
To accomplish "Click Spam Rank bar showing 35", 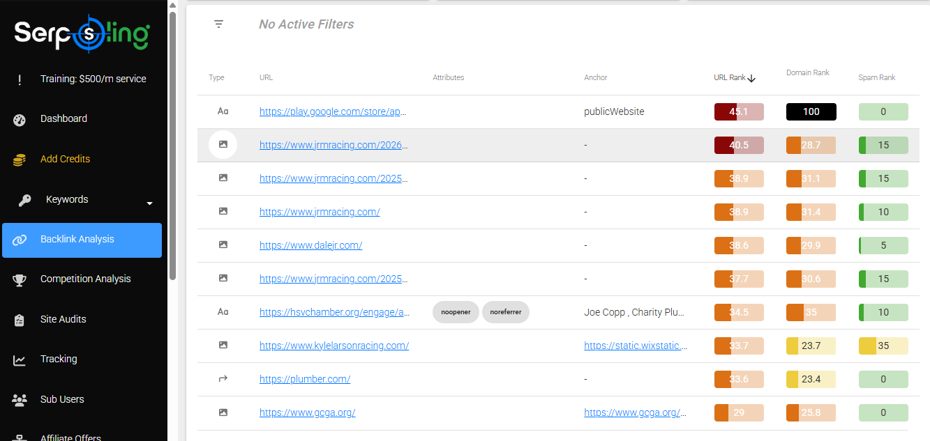I will pos(883,346).
